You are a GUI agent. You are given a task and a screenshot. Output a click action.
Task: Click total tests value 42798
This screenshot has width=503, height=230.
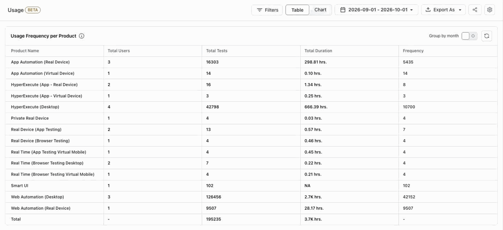213,107
